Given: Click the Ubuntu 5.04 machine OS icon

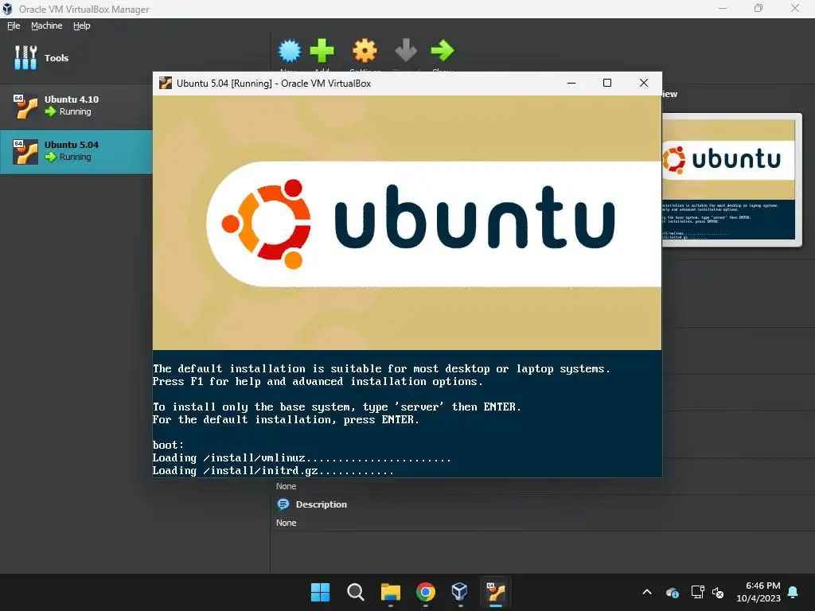Looking at the screenshot, I should pyautogui.click(x=25, y=152).
